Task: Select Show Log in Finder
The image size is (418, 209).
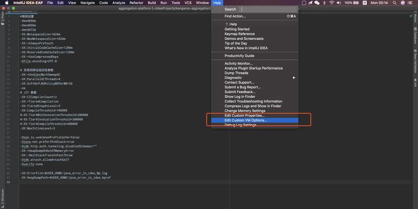Action: click(254, 97)
